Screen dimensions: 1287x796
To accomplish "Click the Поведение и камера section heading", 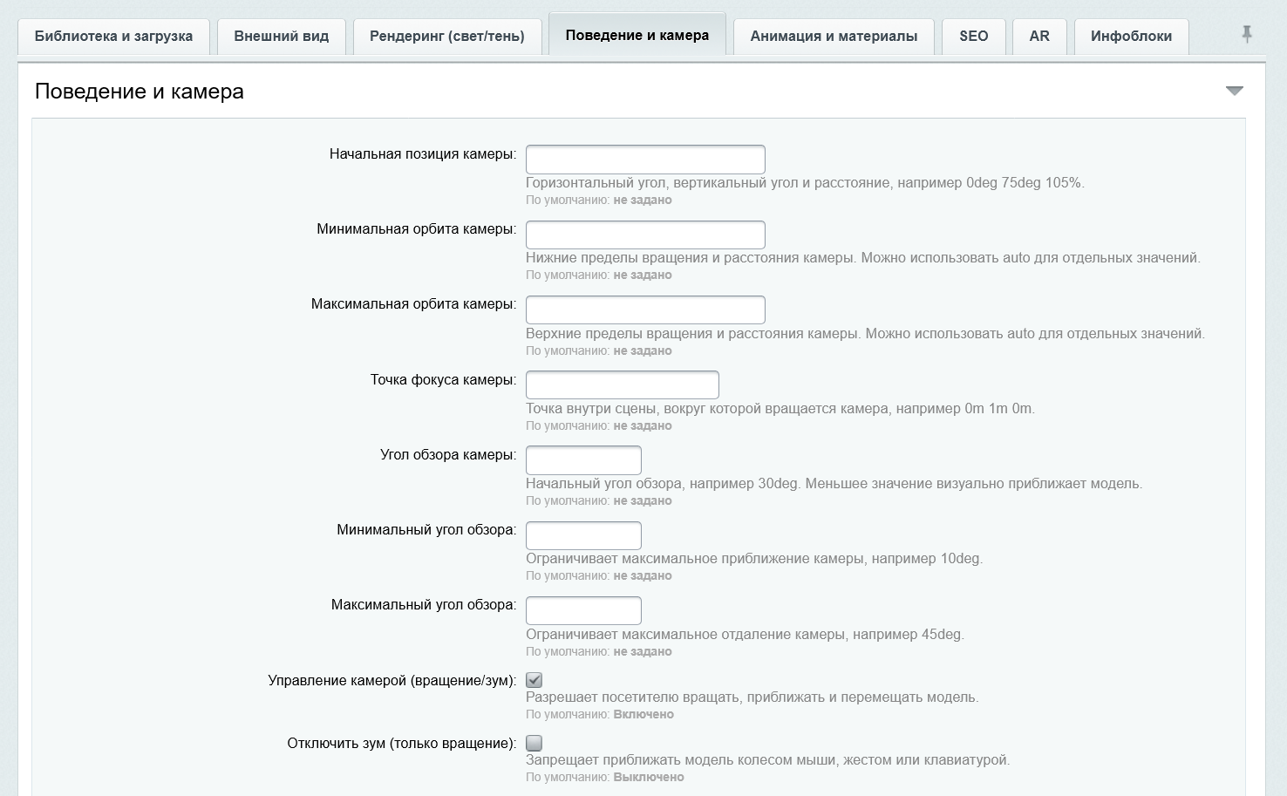I will (x=140, y=92).
